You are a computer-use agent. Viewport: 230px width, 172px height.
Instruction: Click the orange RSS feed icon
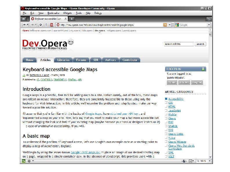(x=165, y=25)
